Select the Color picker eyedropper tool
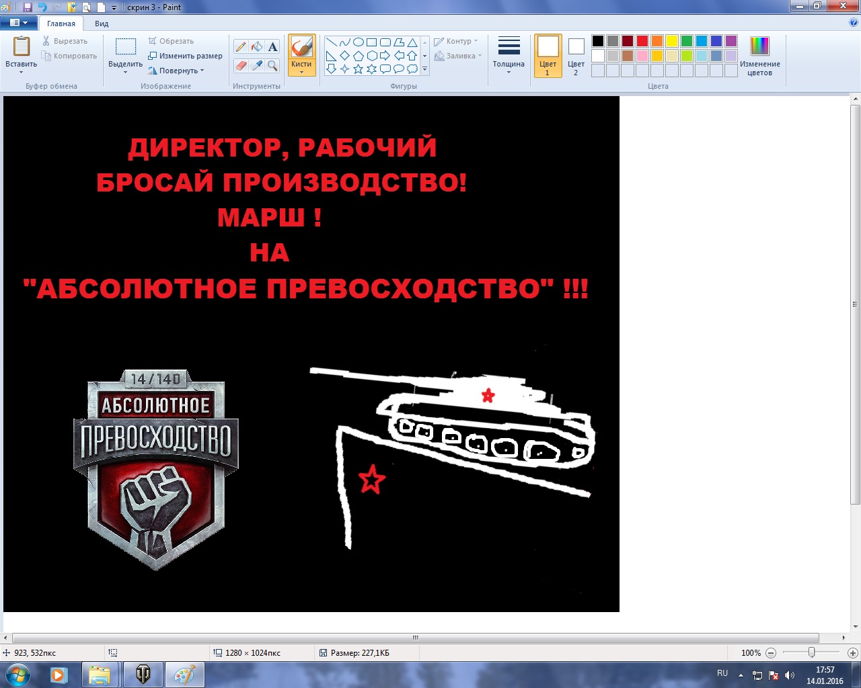This screenshot has width=861, height=688. click(257, 65)
